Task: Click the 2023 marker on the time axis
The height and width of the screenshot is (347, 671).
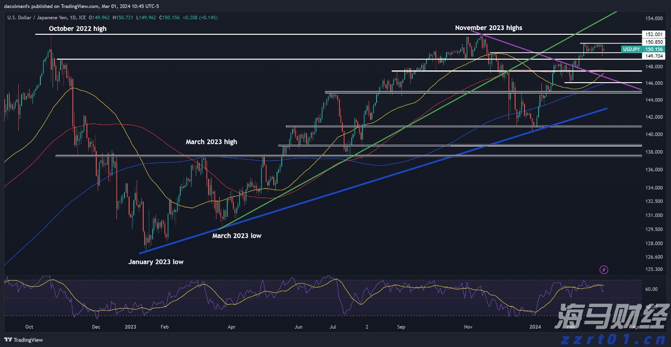Action: coord(130,326)
